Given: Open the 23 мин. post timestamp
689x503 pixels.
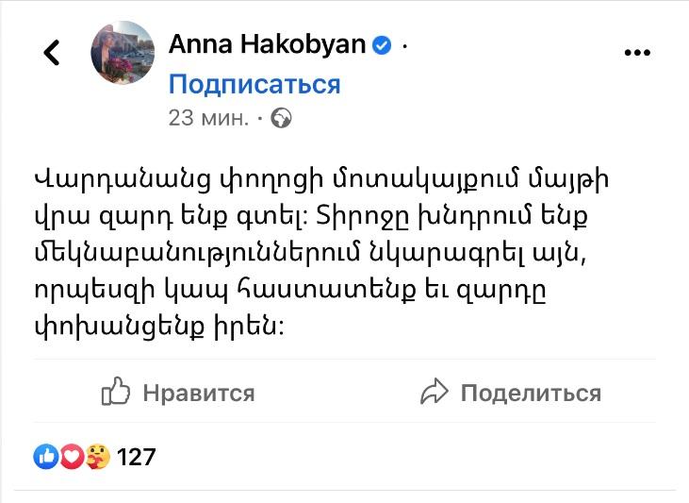Looking at the screenshot, I should point(208,118).
